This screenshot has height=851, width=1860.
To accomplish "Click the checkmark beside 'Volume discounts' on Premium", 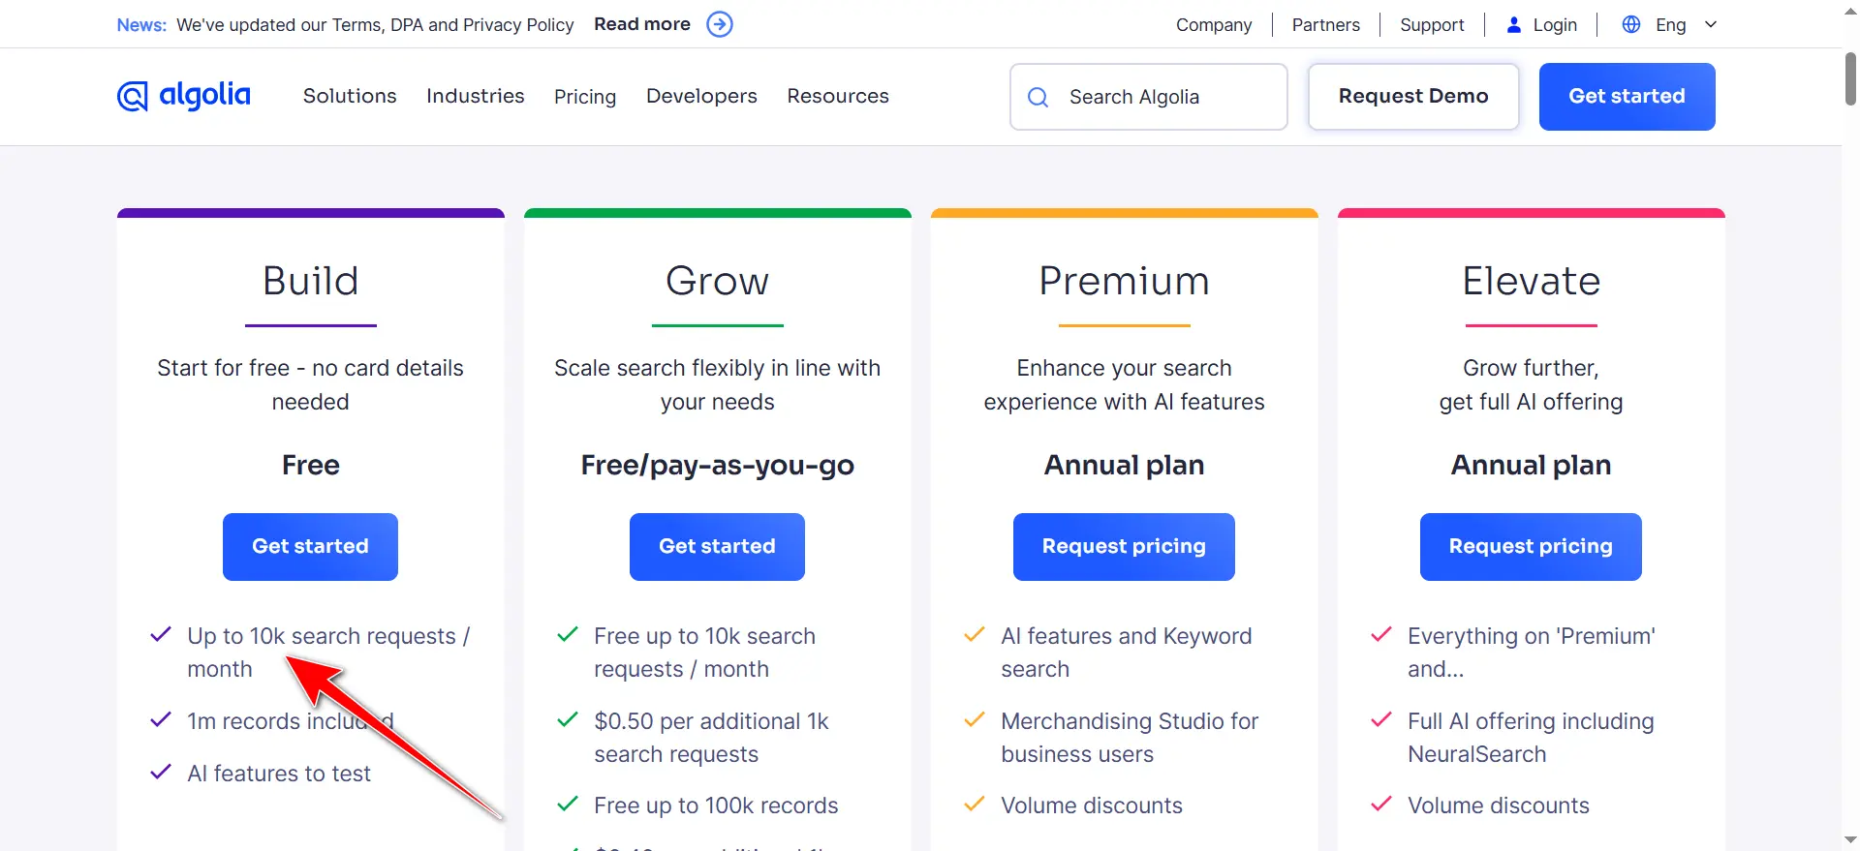I will pyautogui.click(x=974, y=804).
